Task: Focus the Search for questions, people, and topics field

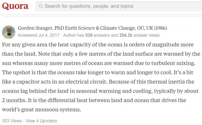Action: point(119,6)
